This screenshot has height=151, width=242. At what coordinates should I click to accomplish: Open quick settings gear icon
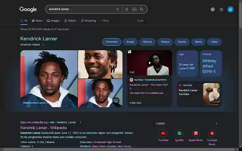click(x=213, y=9)
